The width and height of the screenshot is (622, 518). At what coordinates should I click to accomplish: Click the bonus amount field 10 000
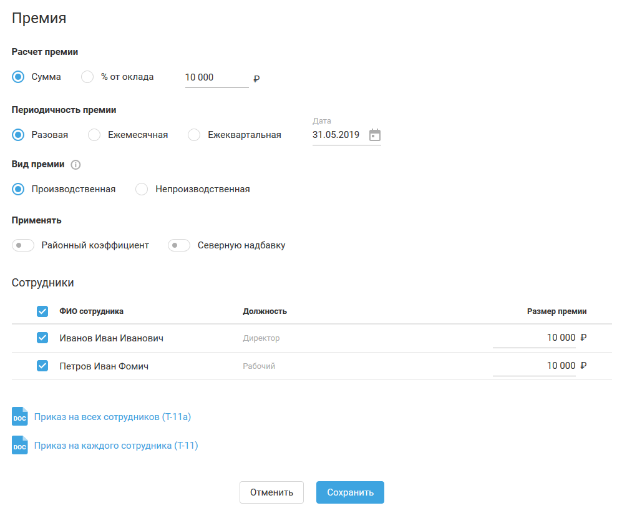[x=216, y=78]
